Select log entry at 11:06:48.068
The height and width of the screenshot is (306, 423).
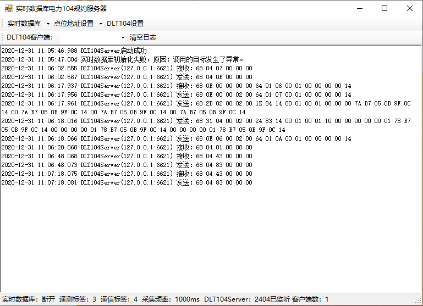(x=127, y=156)
